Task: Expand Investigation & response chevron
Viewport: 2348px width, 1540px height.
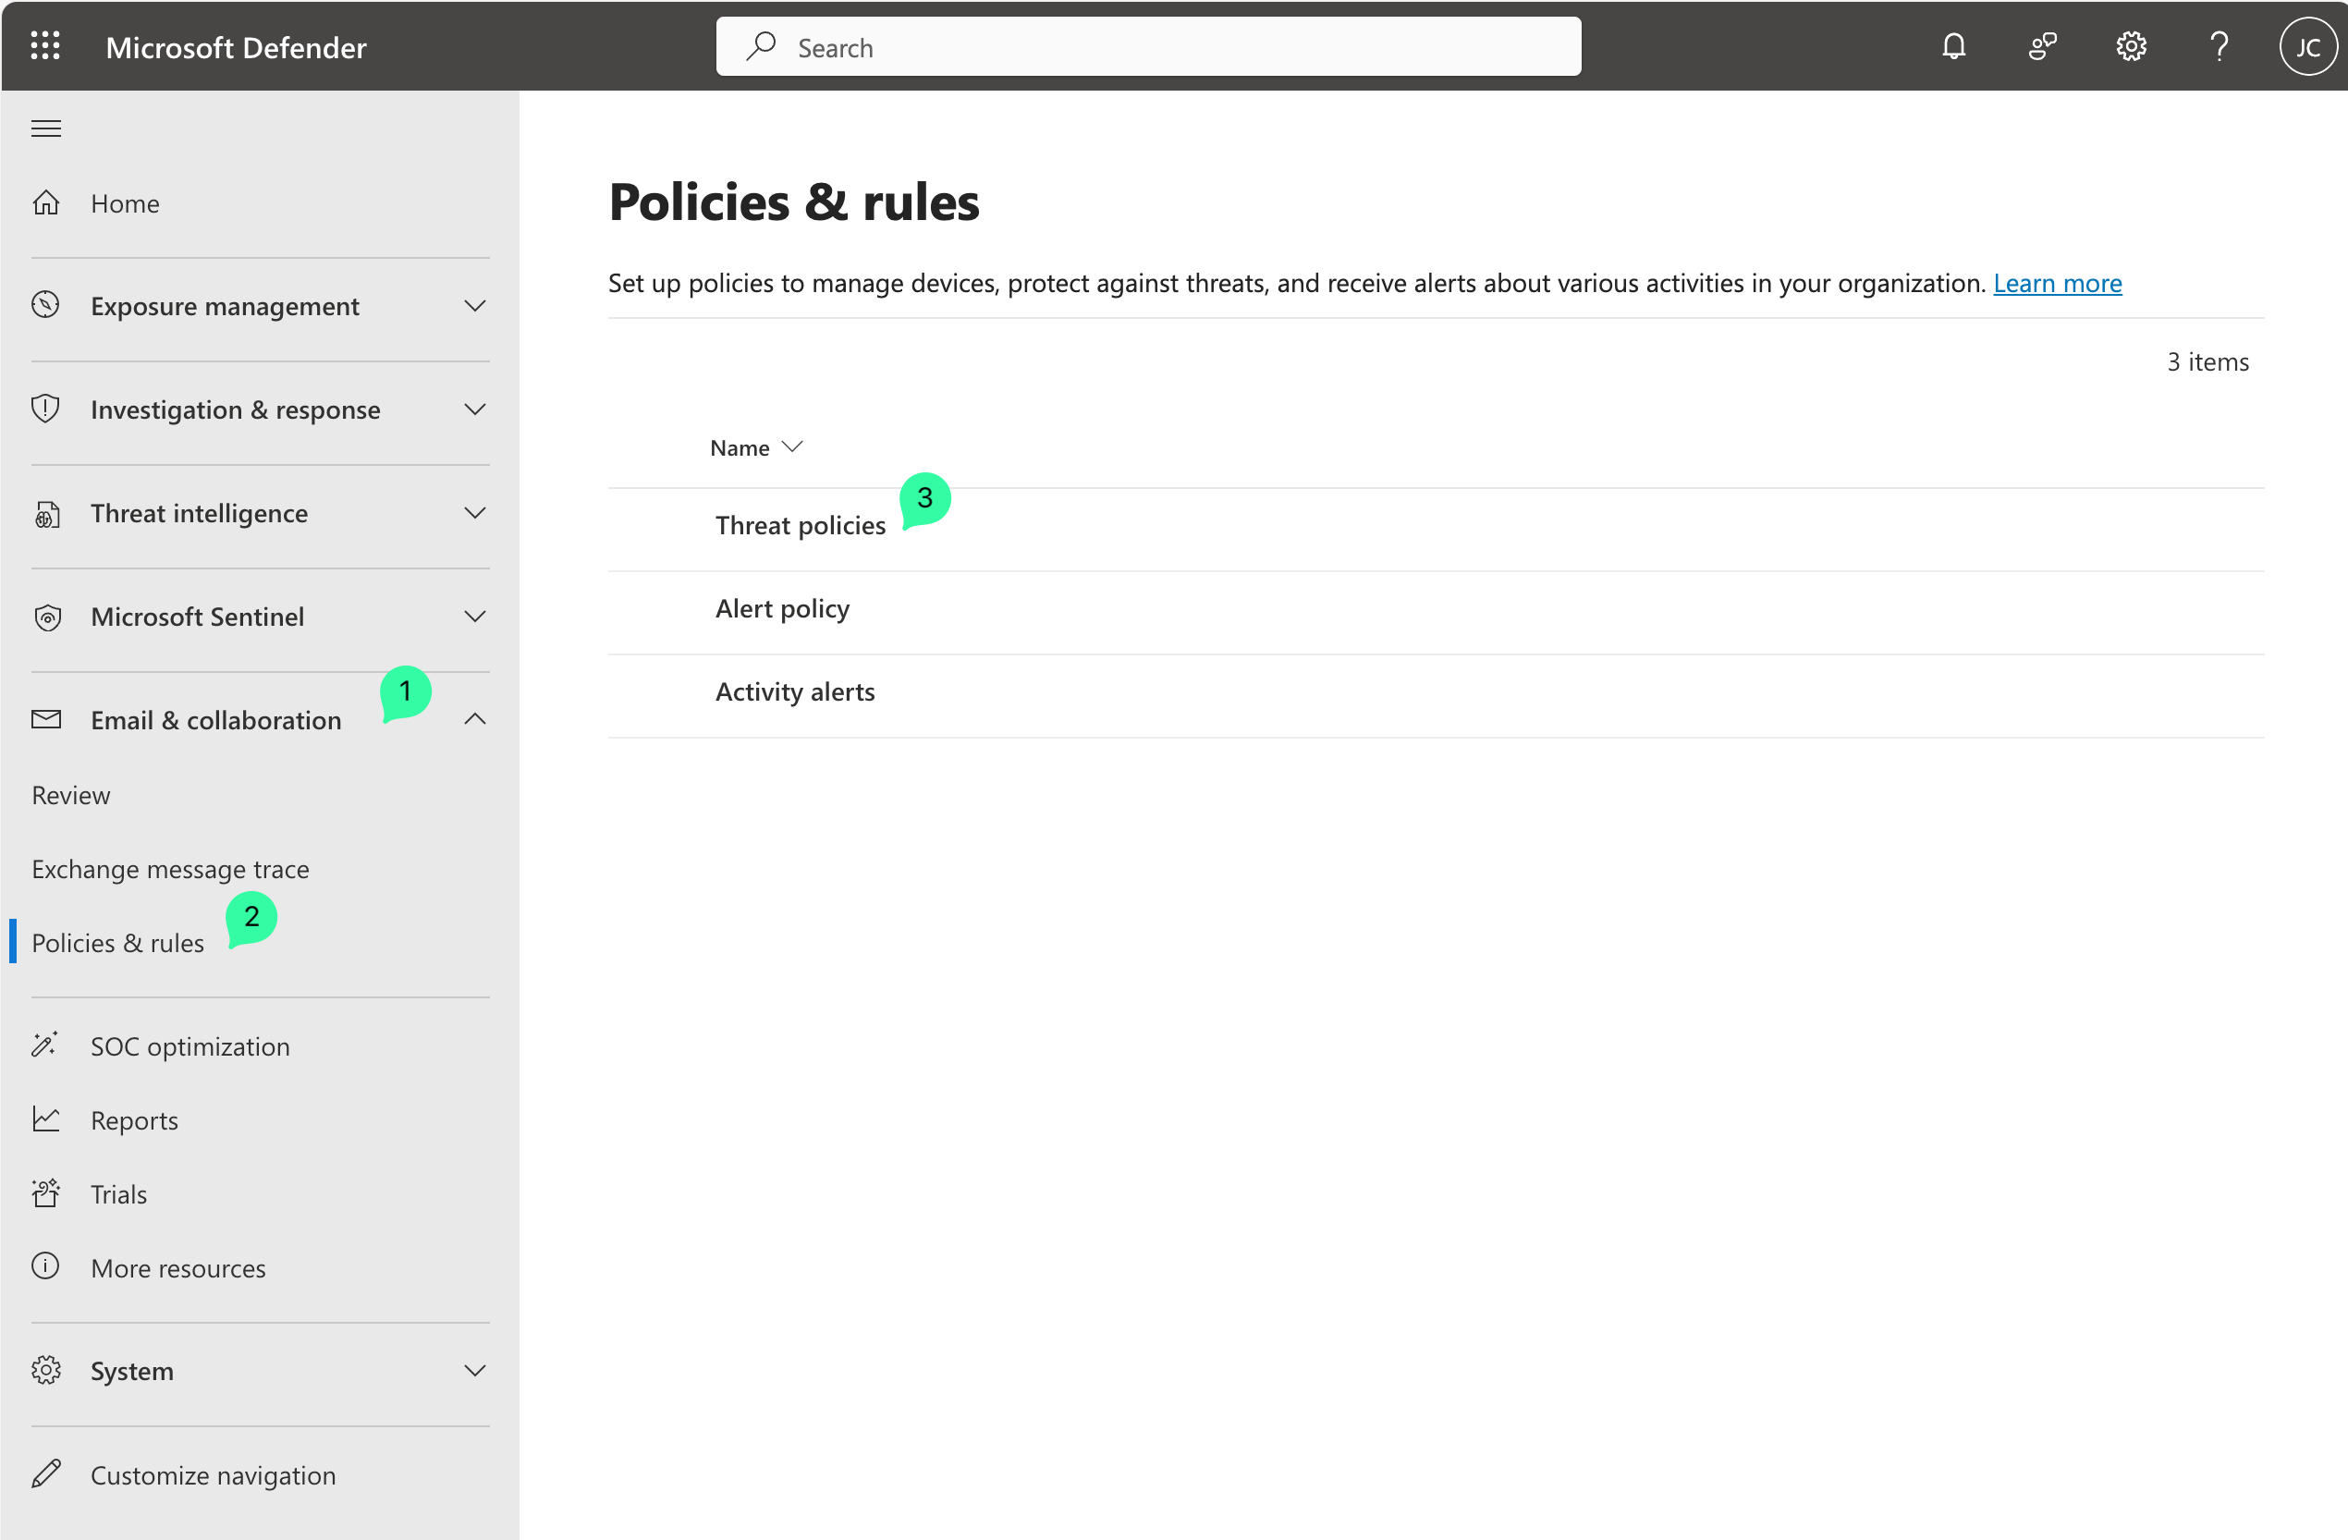Action: [x=474, y=409]
